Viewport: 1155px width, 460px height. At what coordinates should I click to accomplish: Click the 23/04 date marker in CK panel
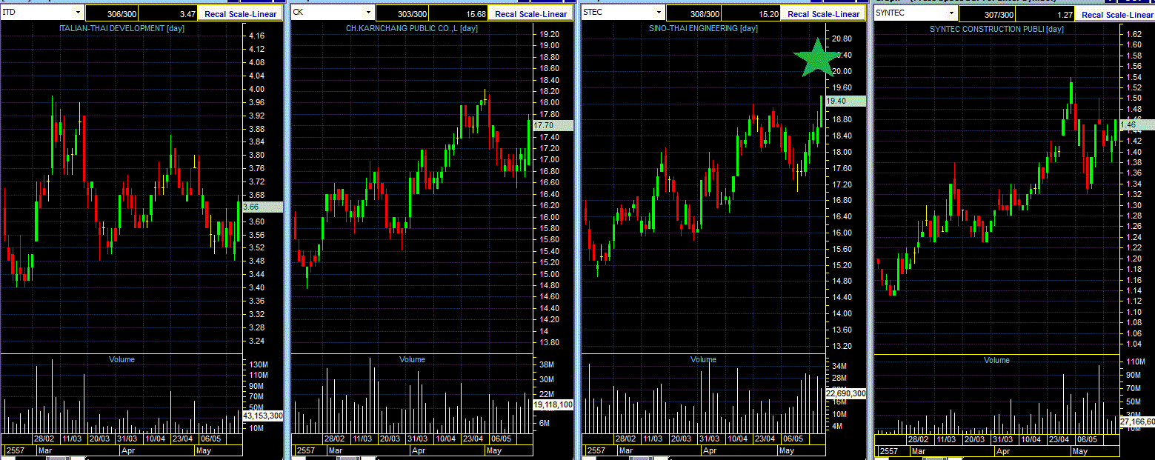[x=473, y=439]
